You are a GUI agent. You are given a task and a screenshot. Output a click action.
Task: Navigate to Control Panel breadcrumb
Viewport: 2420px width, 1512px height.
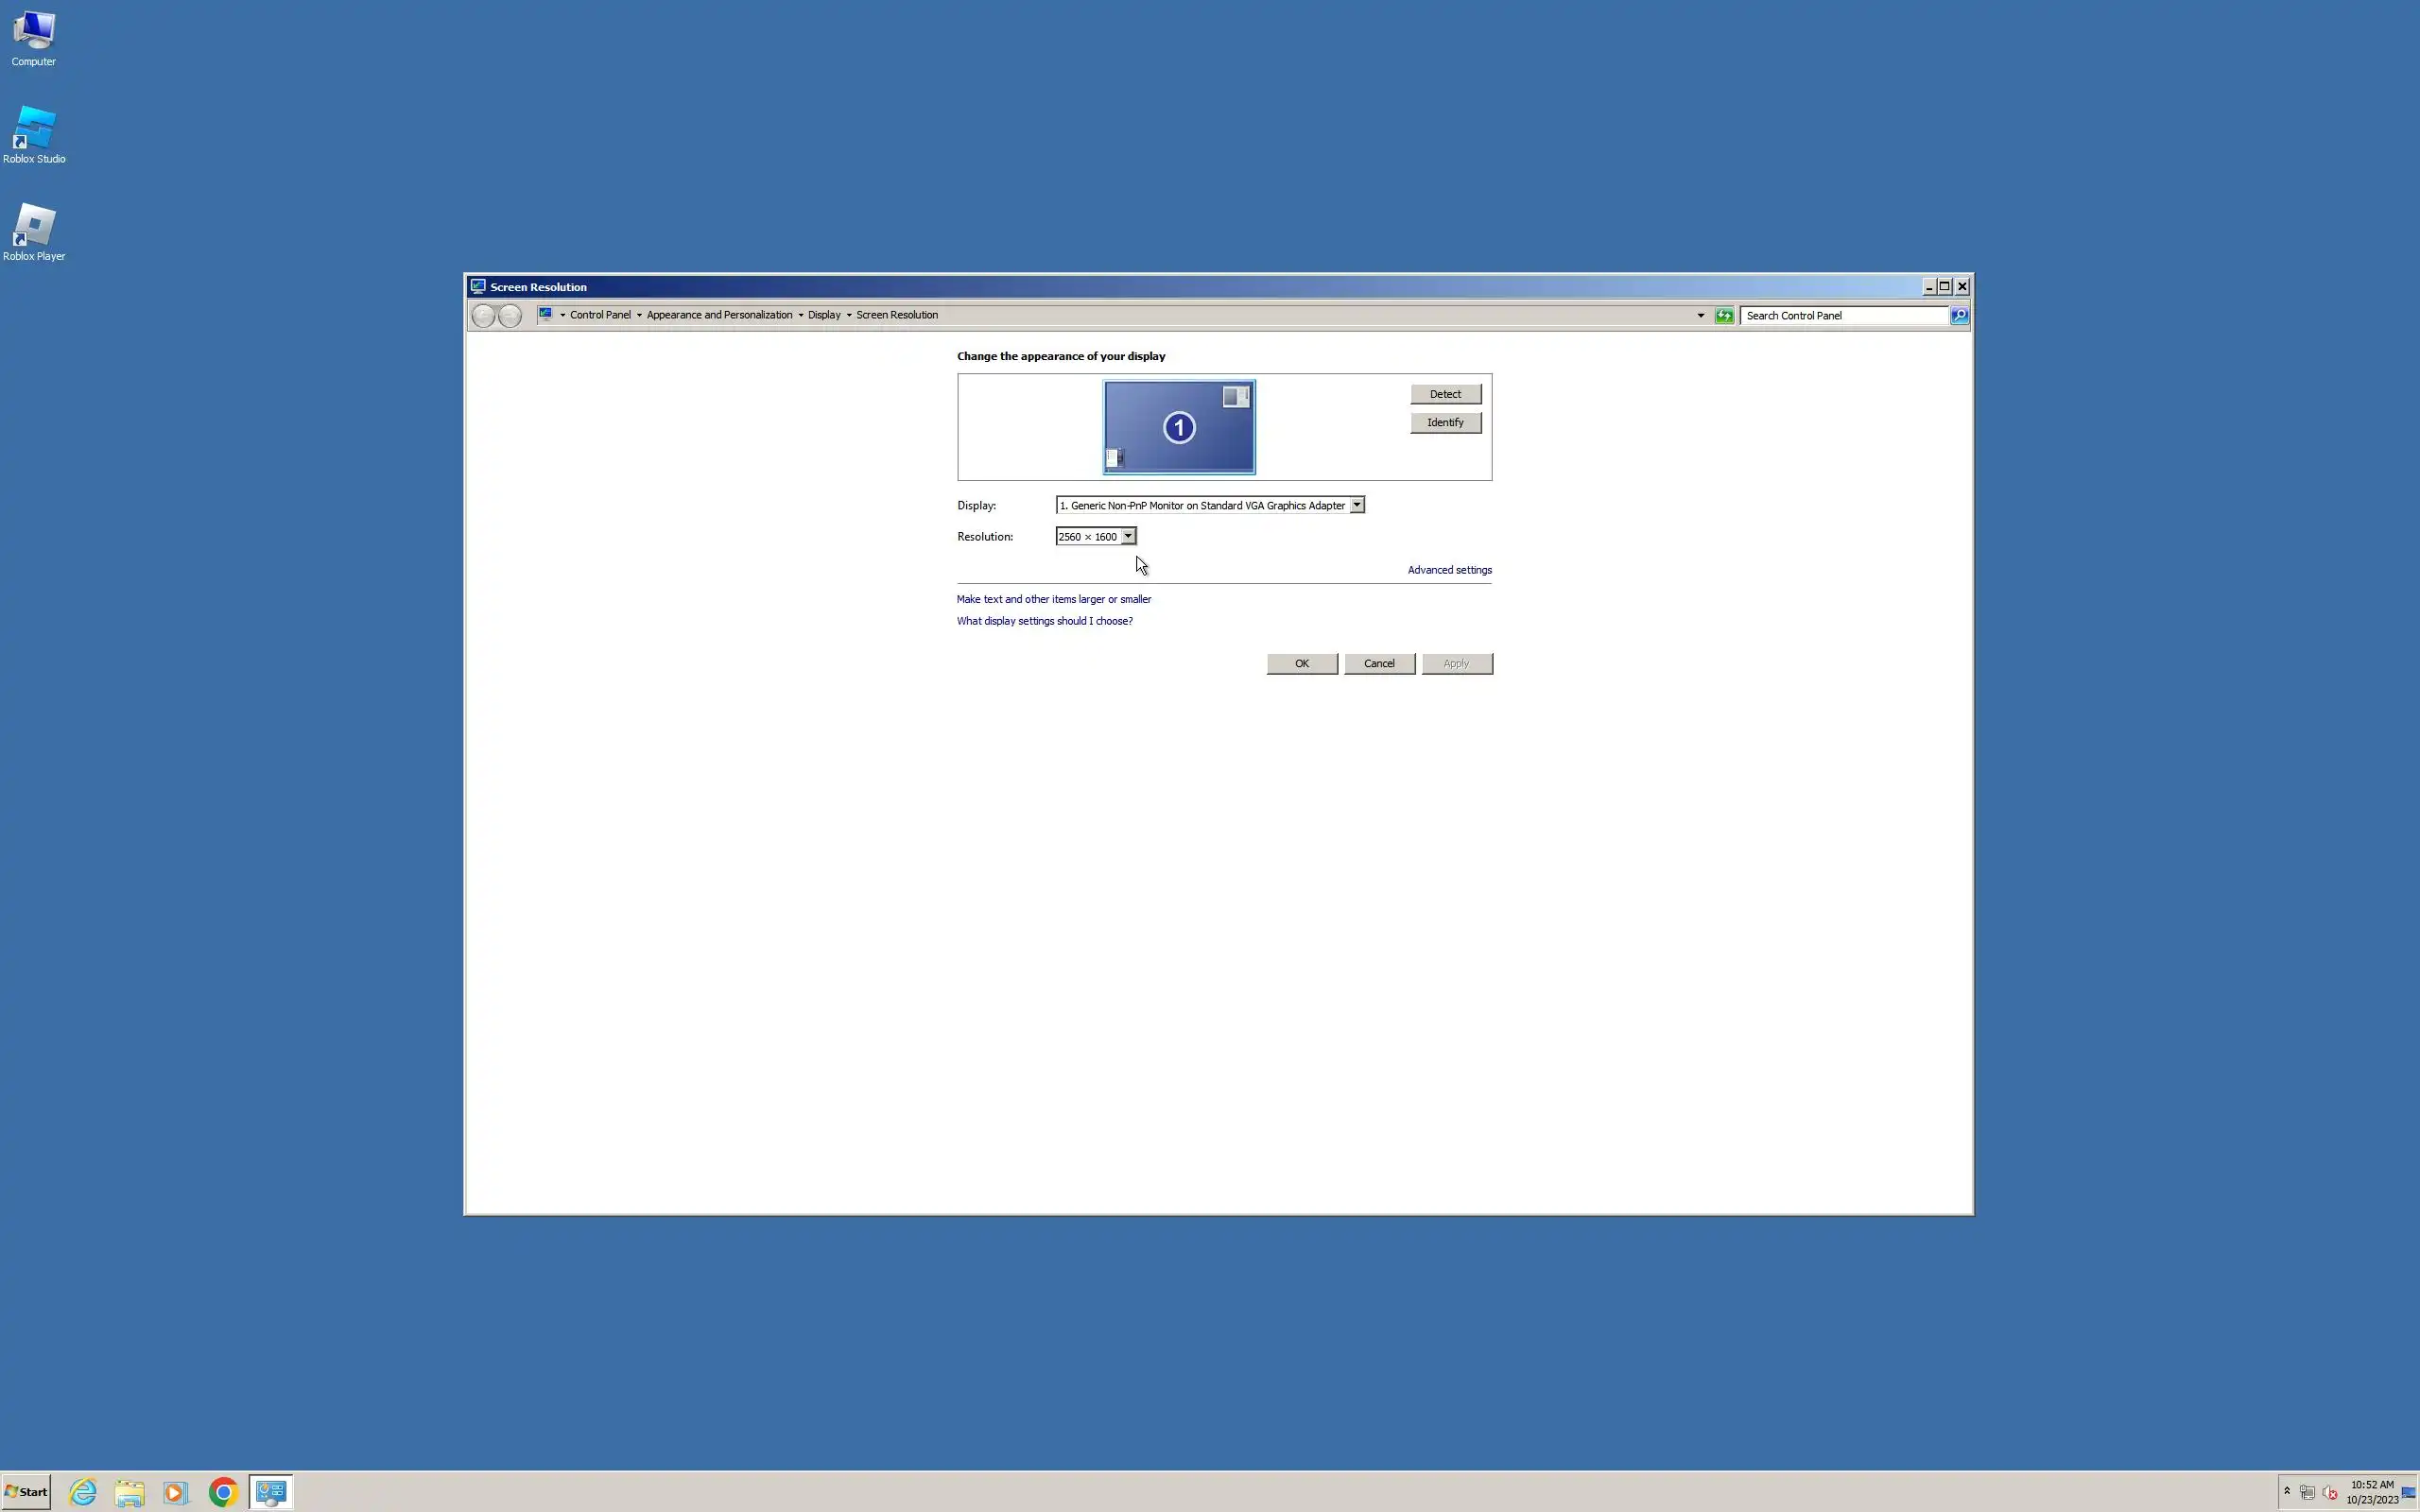600,315
